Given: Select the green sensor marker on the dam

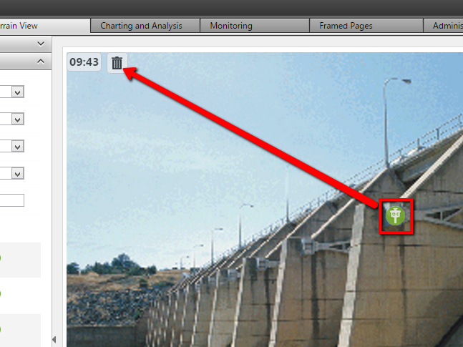Looking at the screenshot, I should [396, 216].
